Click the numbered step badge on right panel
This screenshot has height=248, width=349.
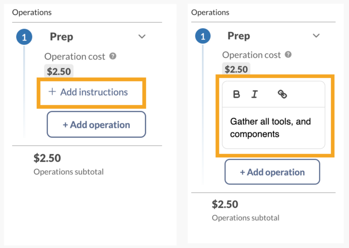pos(202,36)
